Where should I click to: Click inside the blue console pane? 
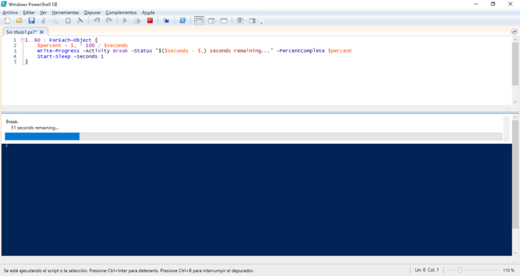(x=260, y=201)
